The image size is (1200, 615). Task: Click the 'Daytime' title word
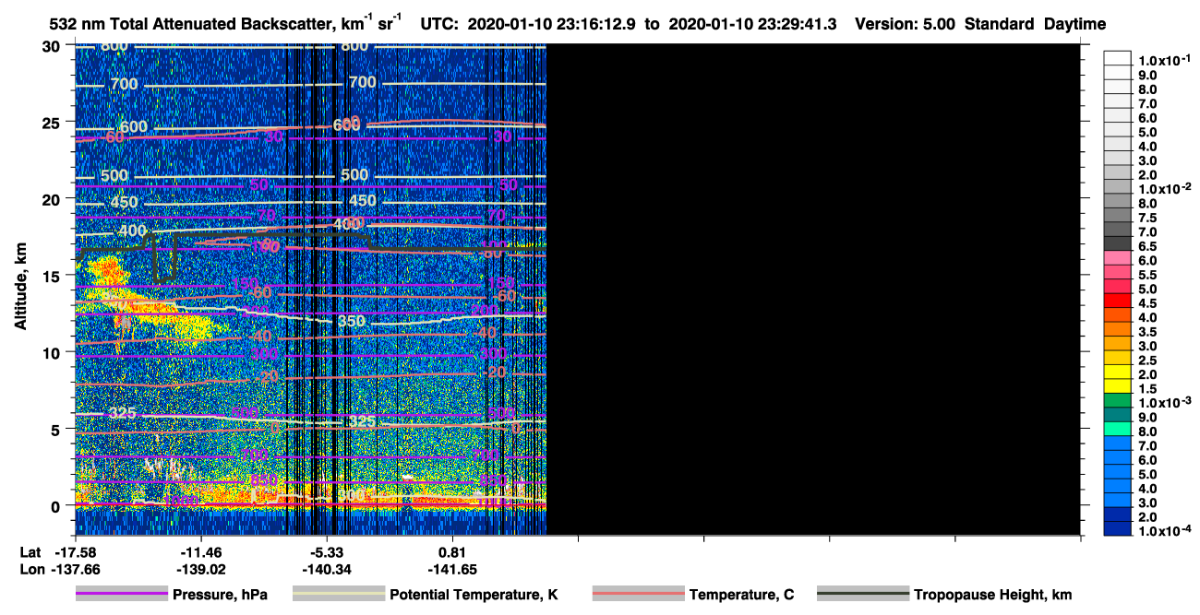(1074, 24)
